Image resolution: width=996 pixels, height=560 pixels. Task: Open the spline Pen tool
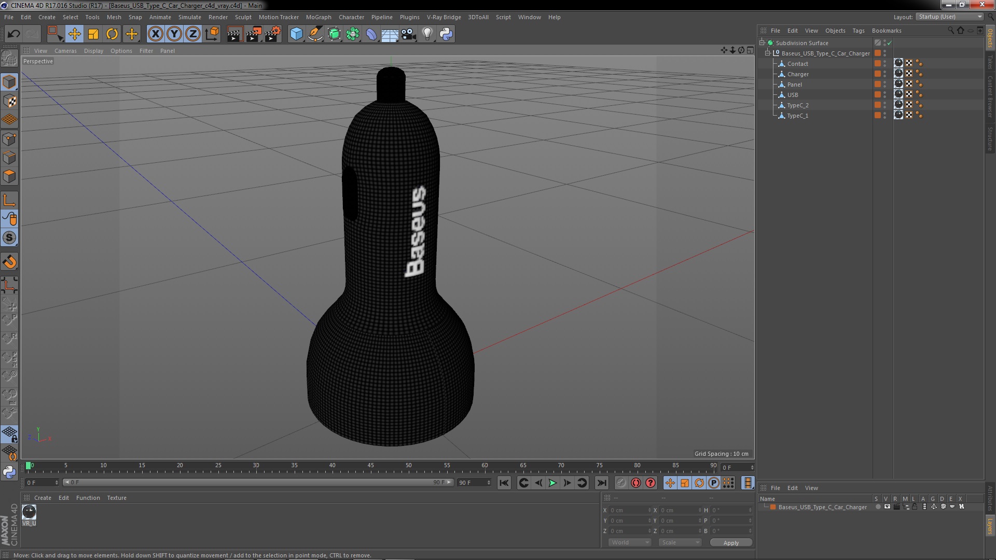(315, 34)
